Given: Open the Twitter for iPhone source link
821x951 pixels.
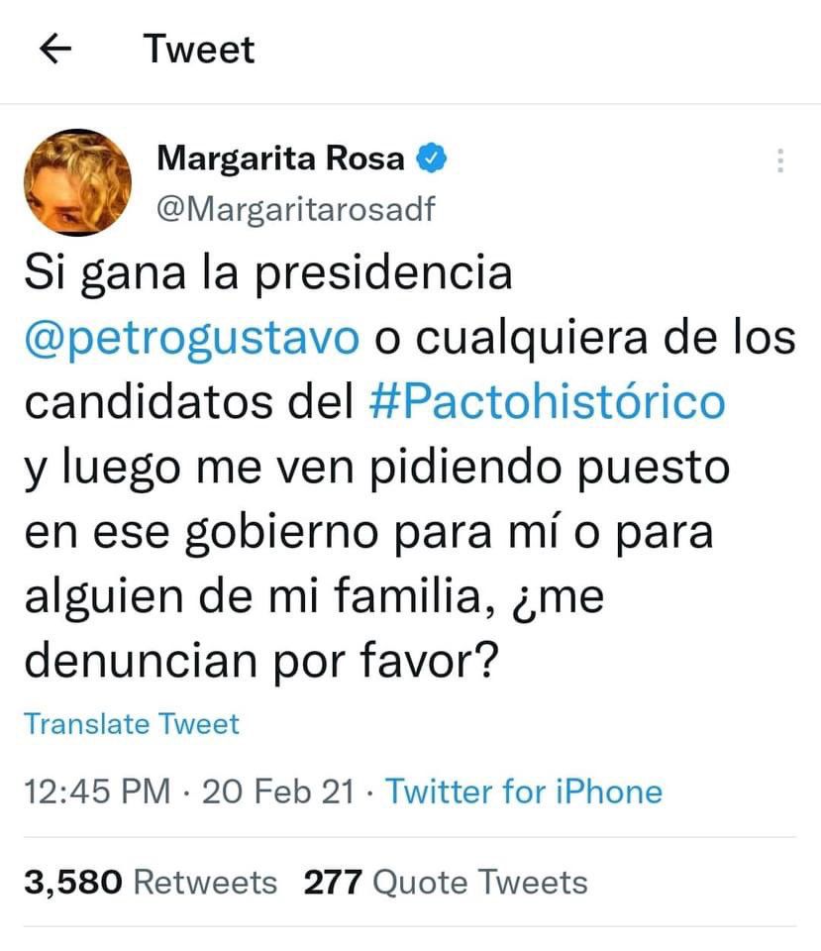Looking at the screenshot, I should pyautogui.click(x=523, y=792).
